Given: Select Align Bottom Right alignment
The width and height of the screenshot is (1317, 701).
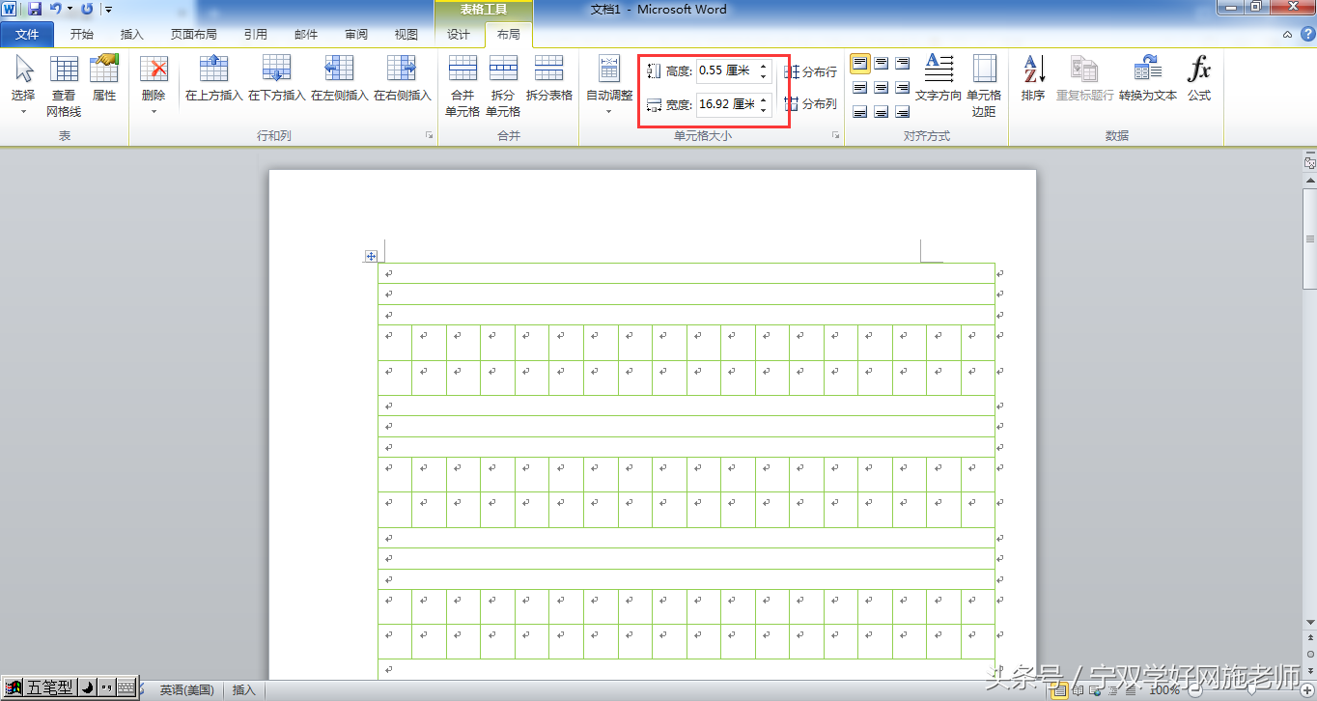Looking at the screenshot, I should (902, 112).
